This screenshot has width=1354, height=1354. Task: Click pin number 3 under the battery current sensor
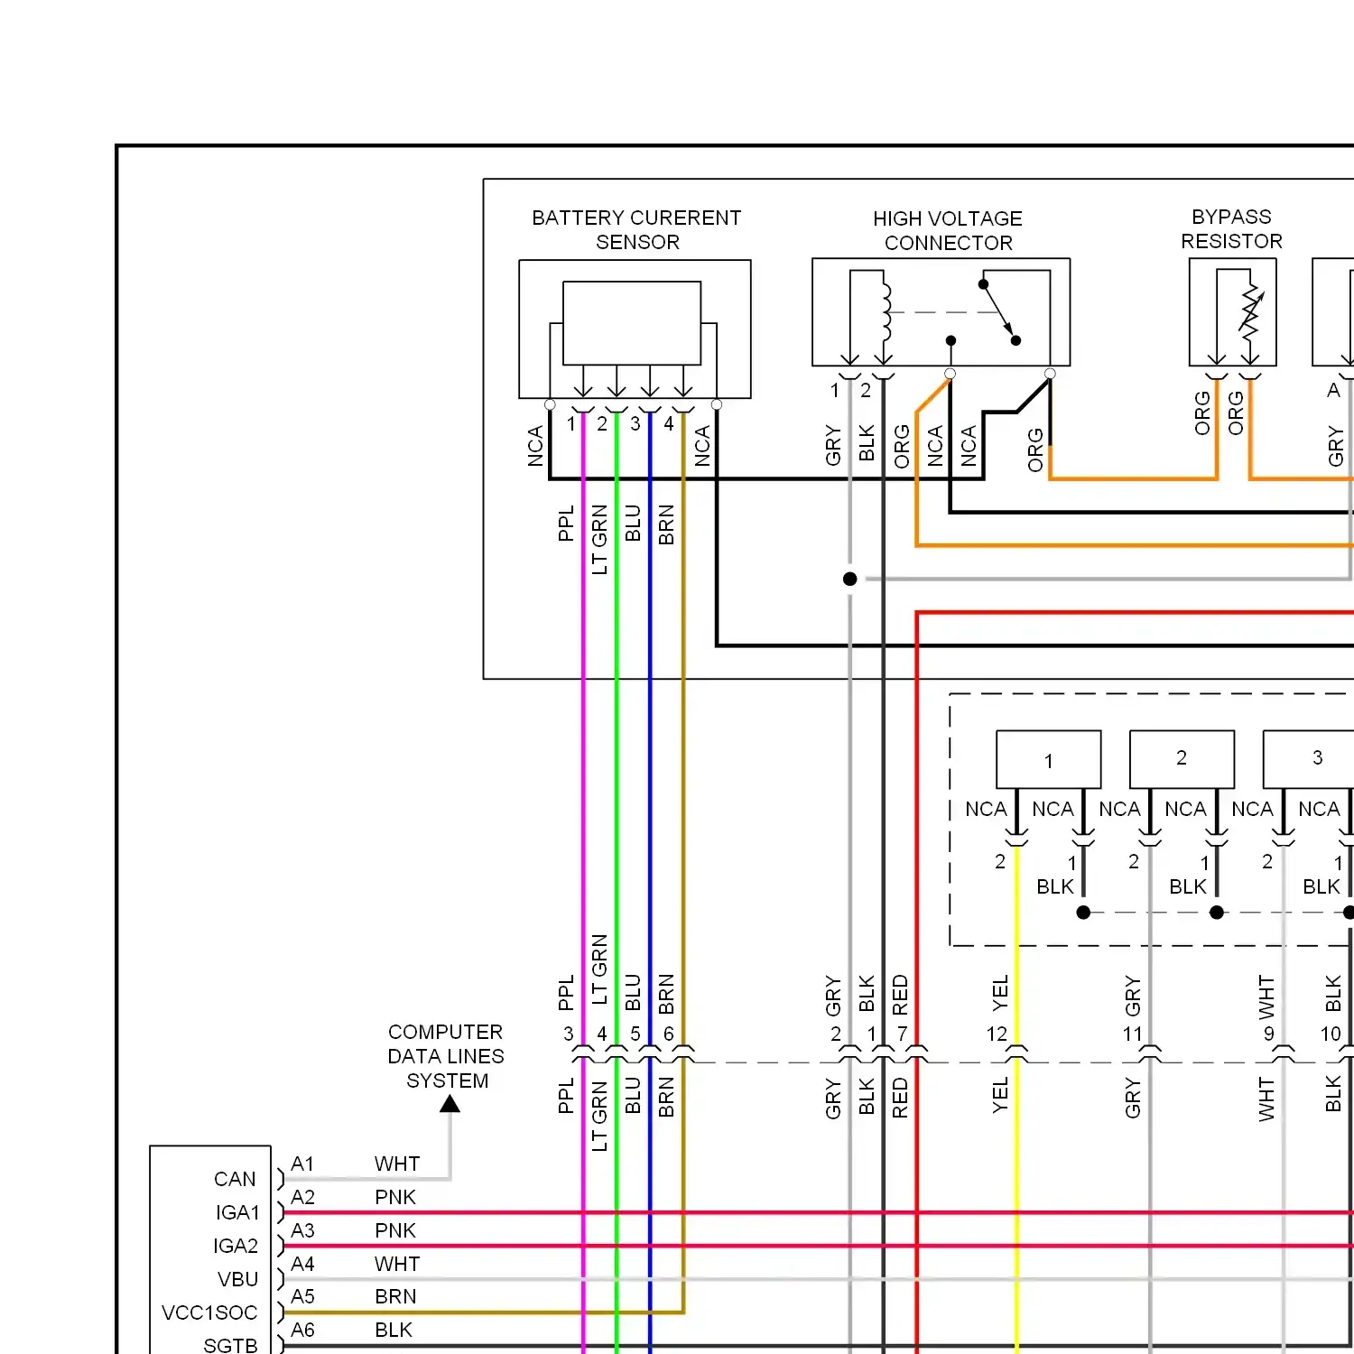[635, 423]
